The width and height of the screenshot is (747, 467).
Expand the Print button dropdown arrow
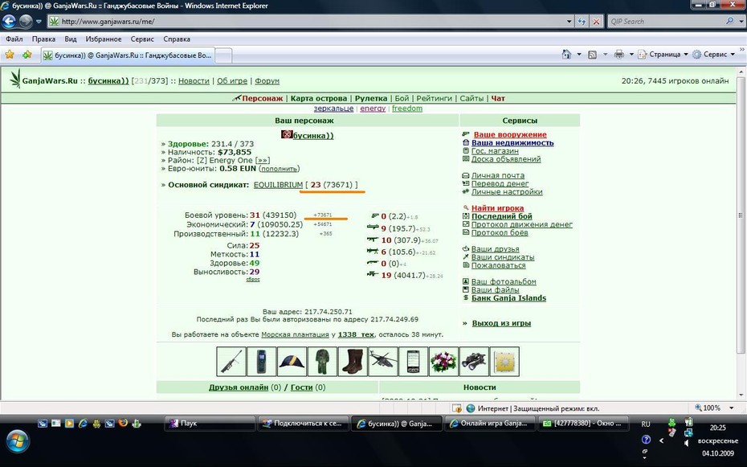631,55
